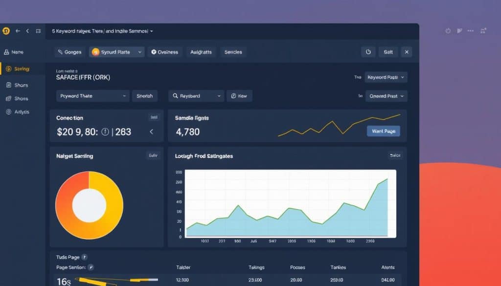Switch to the Auigtatts tab

pyautogui.click(x=201, y=52)
